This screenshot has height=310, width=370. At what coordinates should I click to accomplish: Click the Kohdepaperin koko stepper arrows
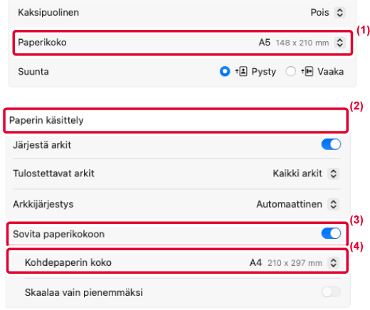pos(333,262)
